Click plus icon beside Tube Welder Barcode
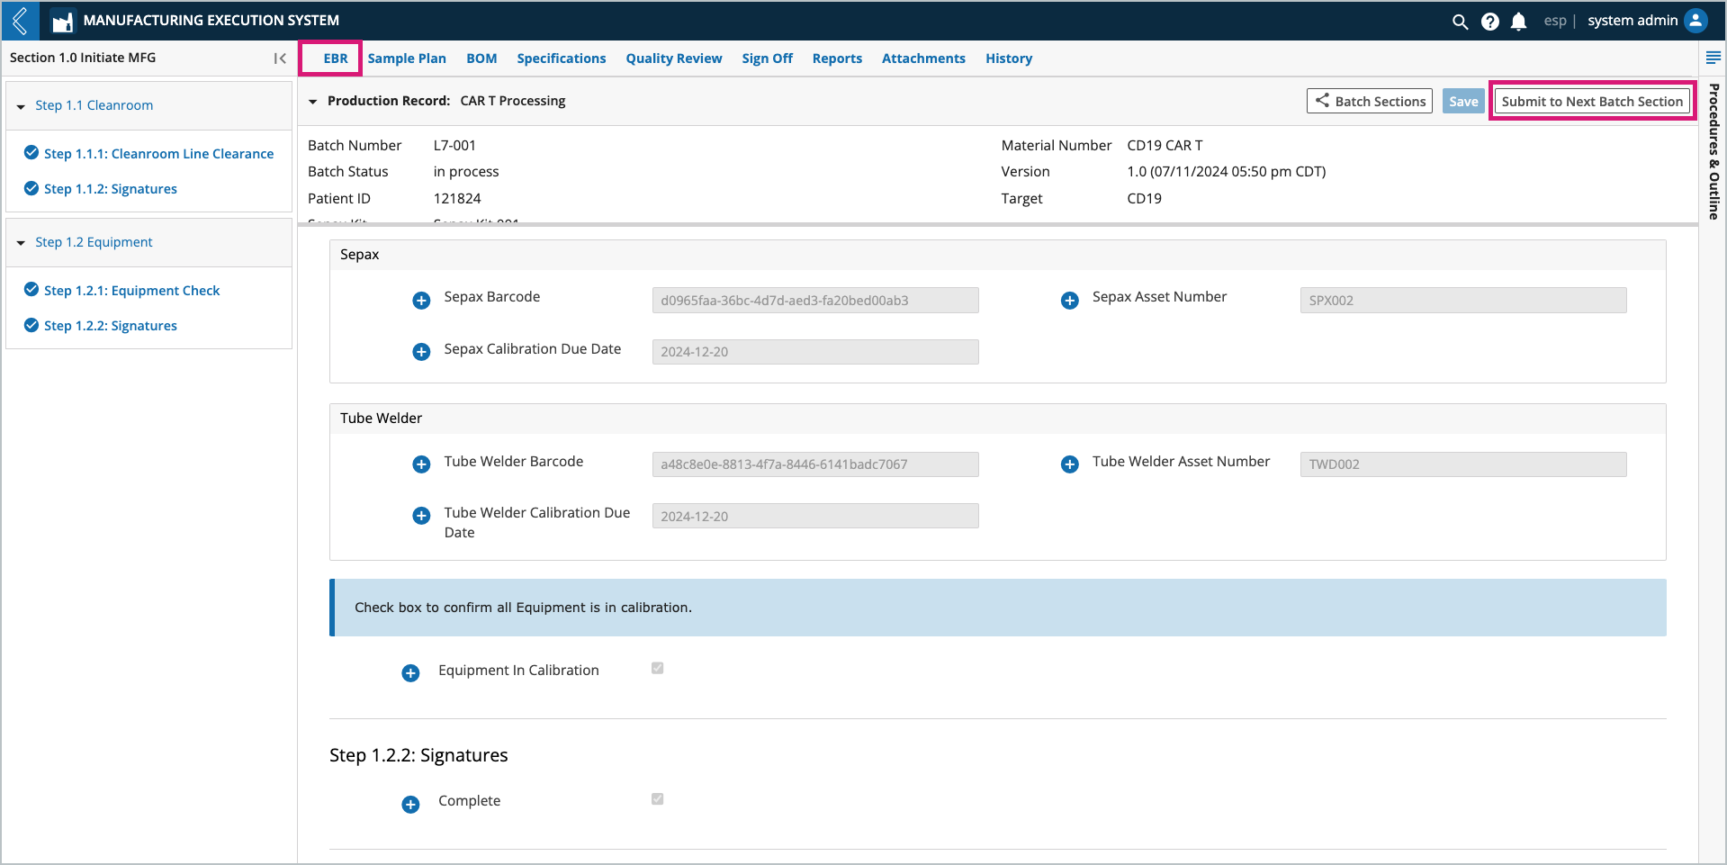The image size is (1727, 865). pyautogui.click(x=421, y=464)
